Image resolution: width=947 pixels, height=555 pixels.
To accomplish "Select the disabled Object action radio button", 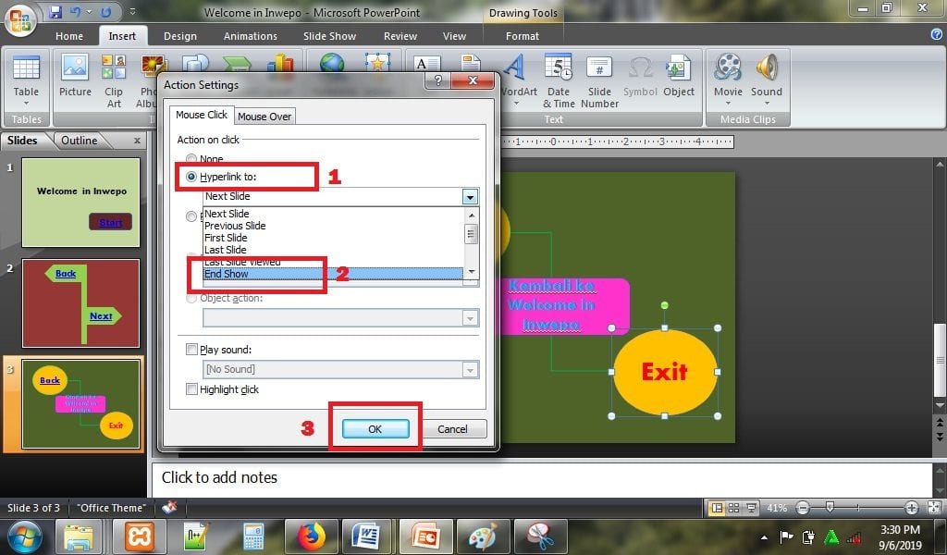I will 191,299.
